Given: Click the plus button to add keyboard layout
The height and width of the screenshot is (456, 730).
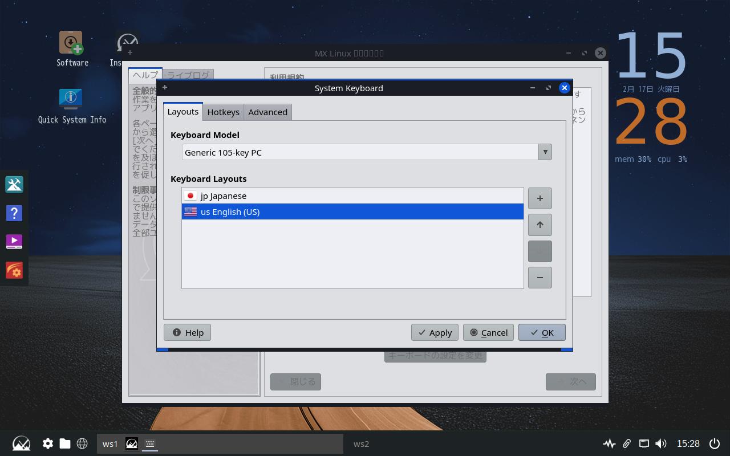Looking at the screenshot, I should coord(540,198).
